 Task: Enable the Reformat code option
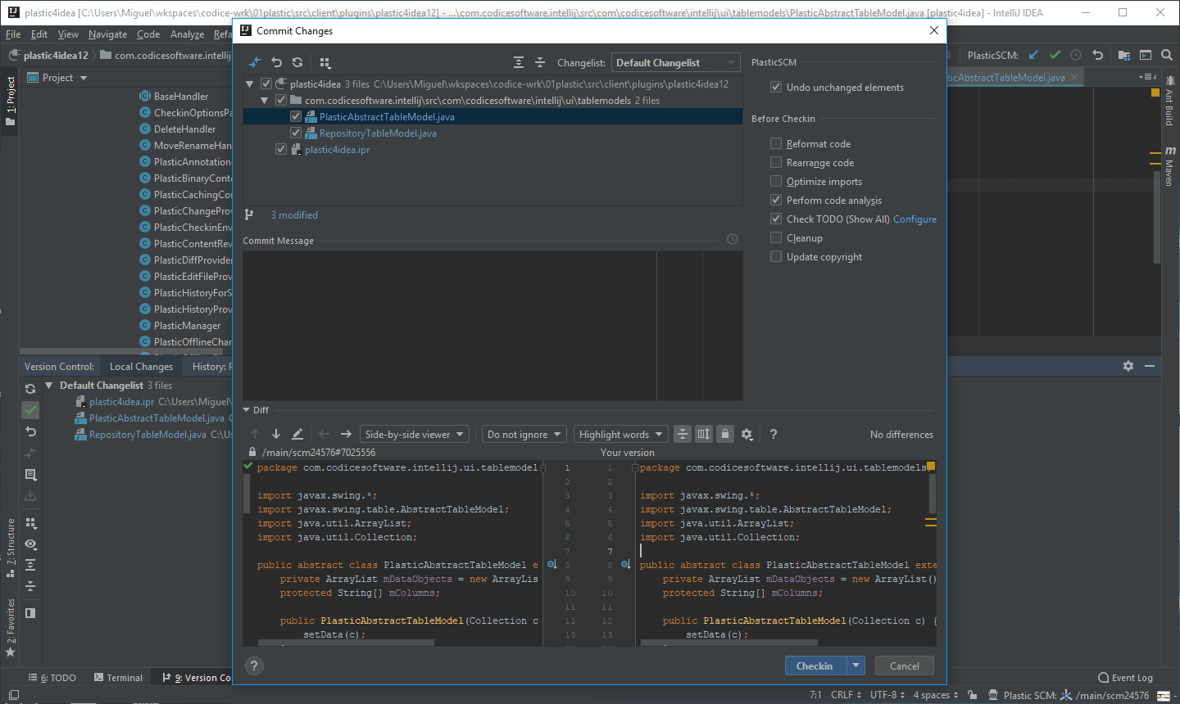(776, 143)
